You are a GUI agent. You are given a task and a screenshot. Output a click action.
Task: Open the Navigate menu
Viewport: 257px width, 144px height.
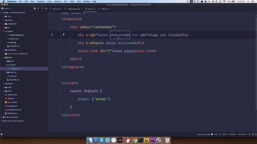point(41,2)
